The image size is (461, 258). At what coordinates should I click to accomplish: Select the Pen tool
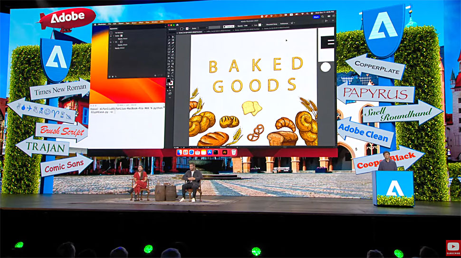169,43
